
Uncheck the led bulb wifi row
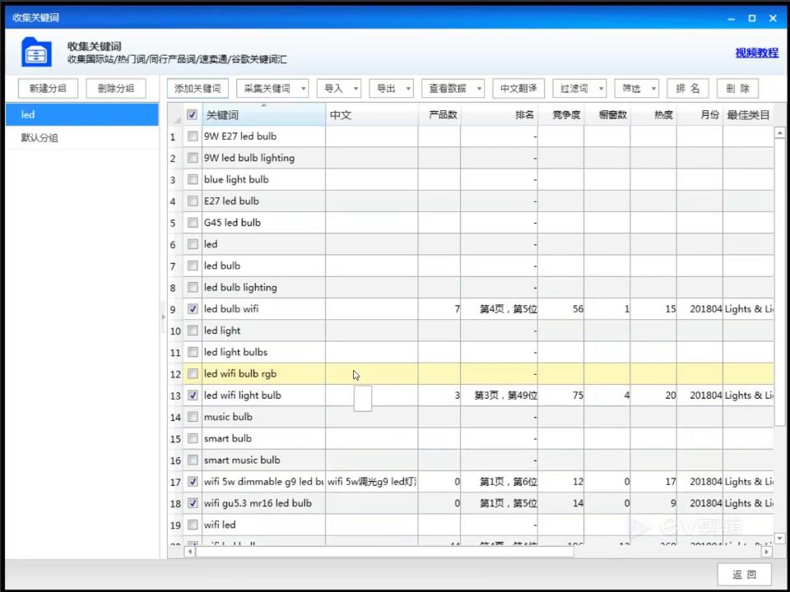193,308
